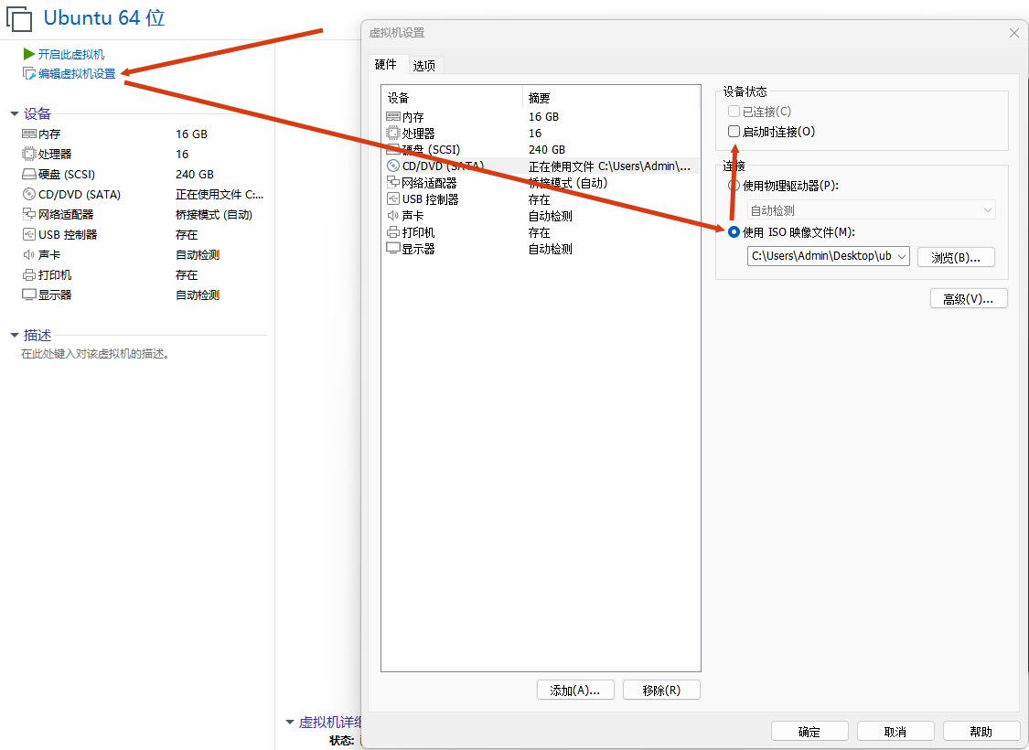Screen dimensions: 1029x750
Task: Click the 设备 column header
Action: [x=452, y=98]
